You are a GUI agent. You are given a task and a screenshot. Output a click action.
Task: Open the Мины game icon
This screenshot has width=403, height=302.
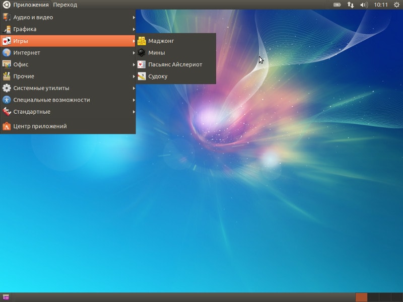pos(142,53)
